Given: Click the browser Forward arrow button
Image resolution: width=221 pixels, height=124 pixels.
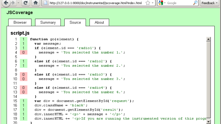Looking at the screenshot, I should 13,3.
